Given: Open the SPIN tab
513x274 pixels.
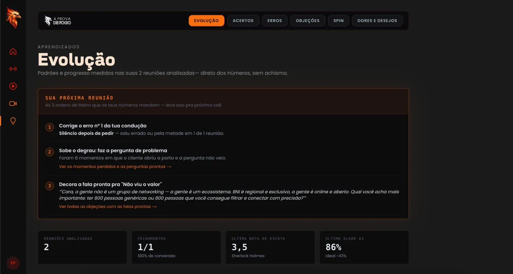Looking at the screenshot, I should [338, 21].
